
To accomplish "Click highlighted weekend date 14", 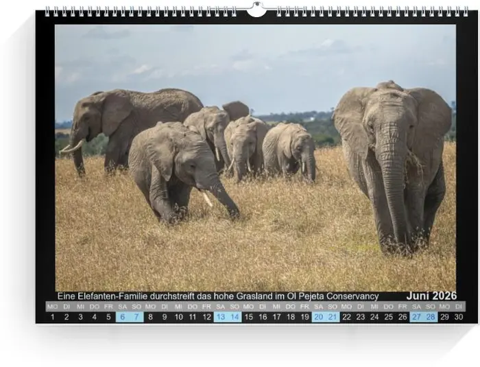I will 235,317.
